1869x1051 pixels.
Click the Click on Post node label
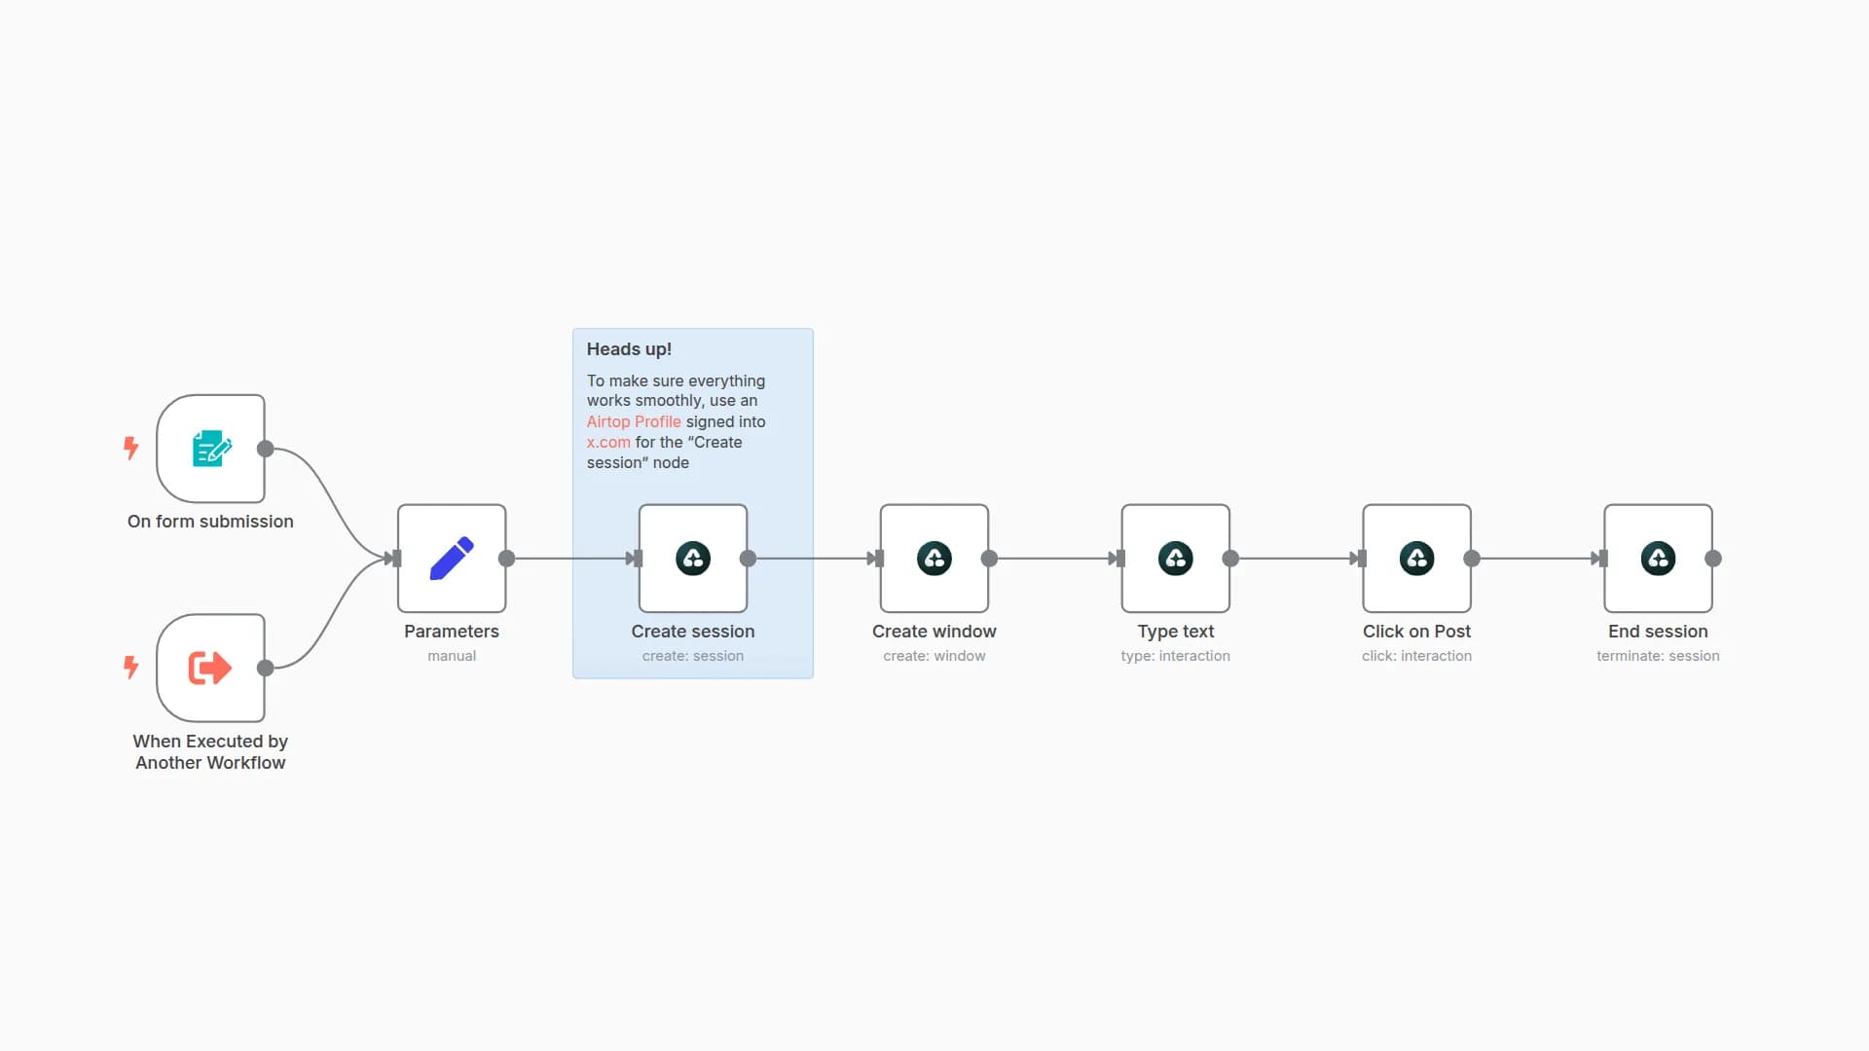pos(1417,632)
